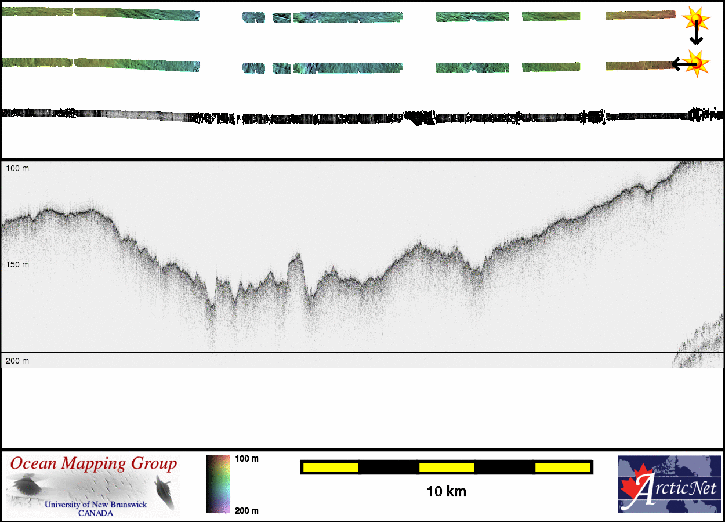Click the 150 m depth label in the profile
This screenshot has width=725, height=522.
(17, 264)
